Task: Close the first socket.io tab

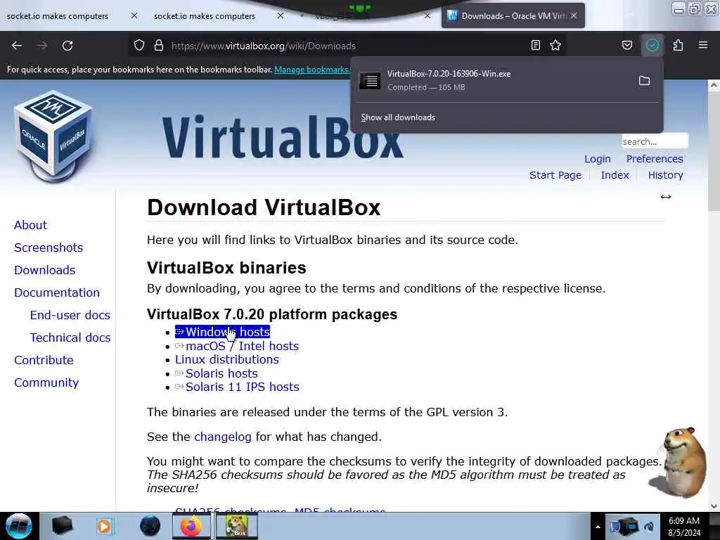Action: 134,15
